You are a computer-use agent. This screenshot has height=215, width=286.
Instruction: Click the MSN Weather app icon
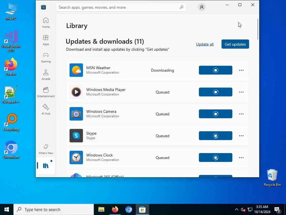tap(76, 70)
